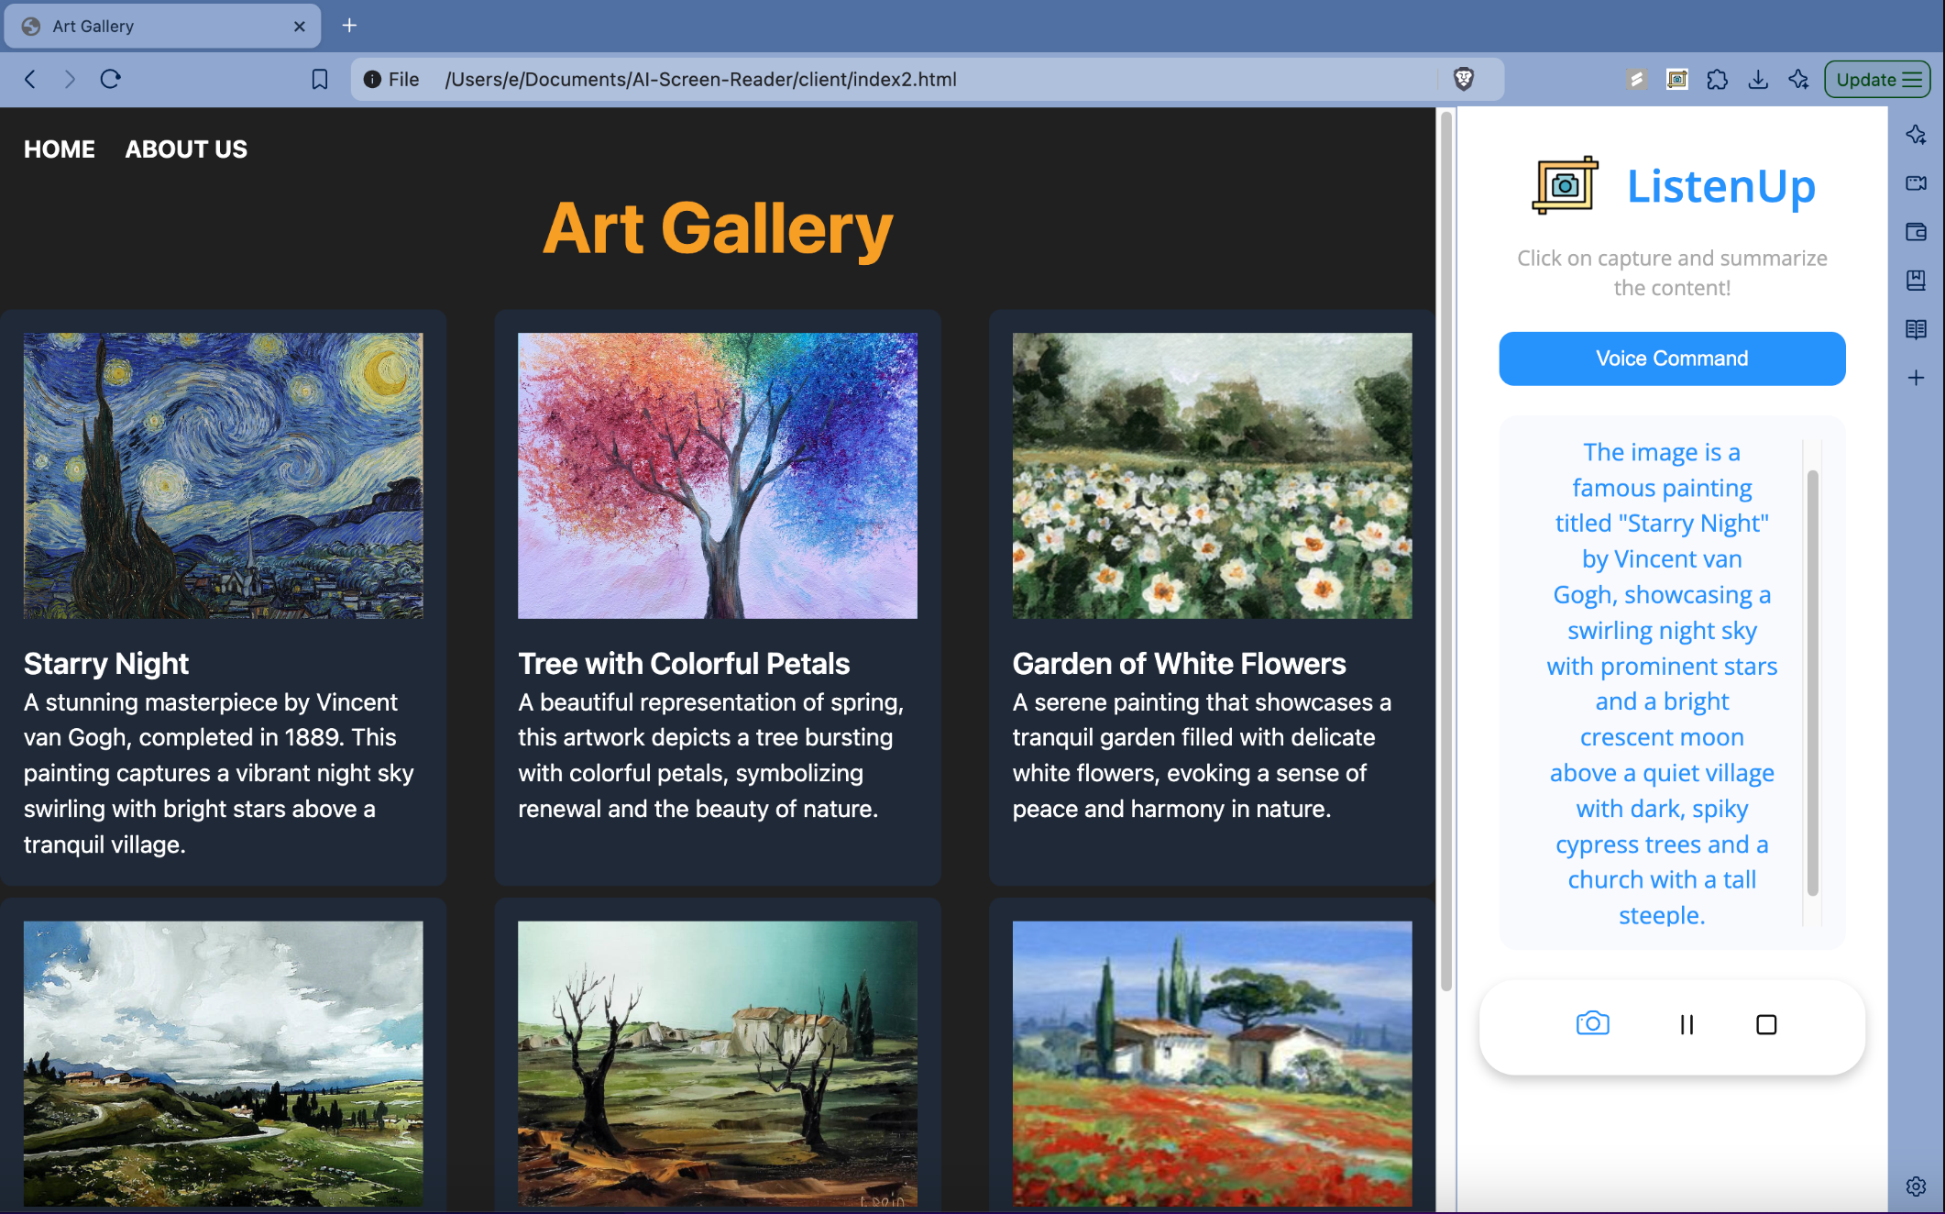This screenshot has width=1945, height=1214.
Task: Open the browser extensions puzzle icon
Action: point(1717,79)
